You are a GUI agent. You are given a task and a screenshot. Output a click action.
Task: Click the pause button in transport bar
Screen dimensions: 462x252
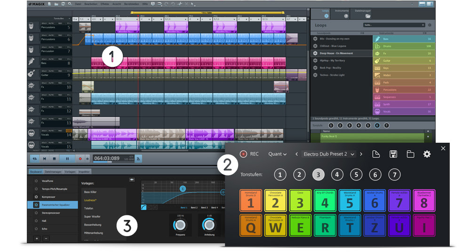[x=67, y=159]
